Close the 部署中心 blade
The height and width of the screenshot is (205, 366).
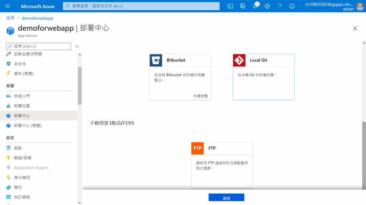click(x=355, y=28)
